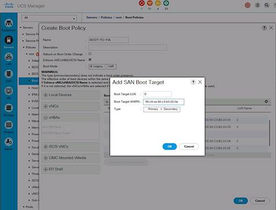
Task: View major faults orange icon
Action: pos(150,3)
